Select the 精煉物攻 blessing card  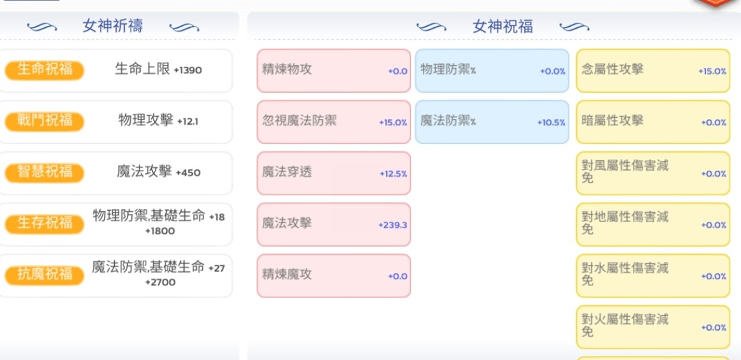pos(333,71)
